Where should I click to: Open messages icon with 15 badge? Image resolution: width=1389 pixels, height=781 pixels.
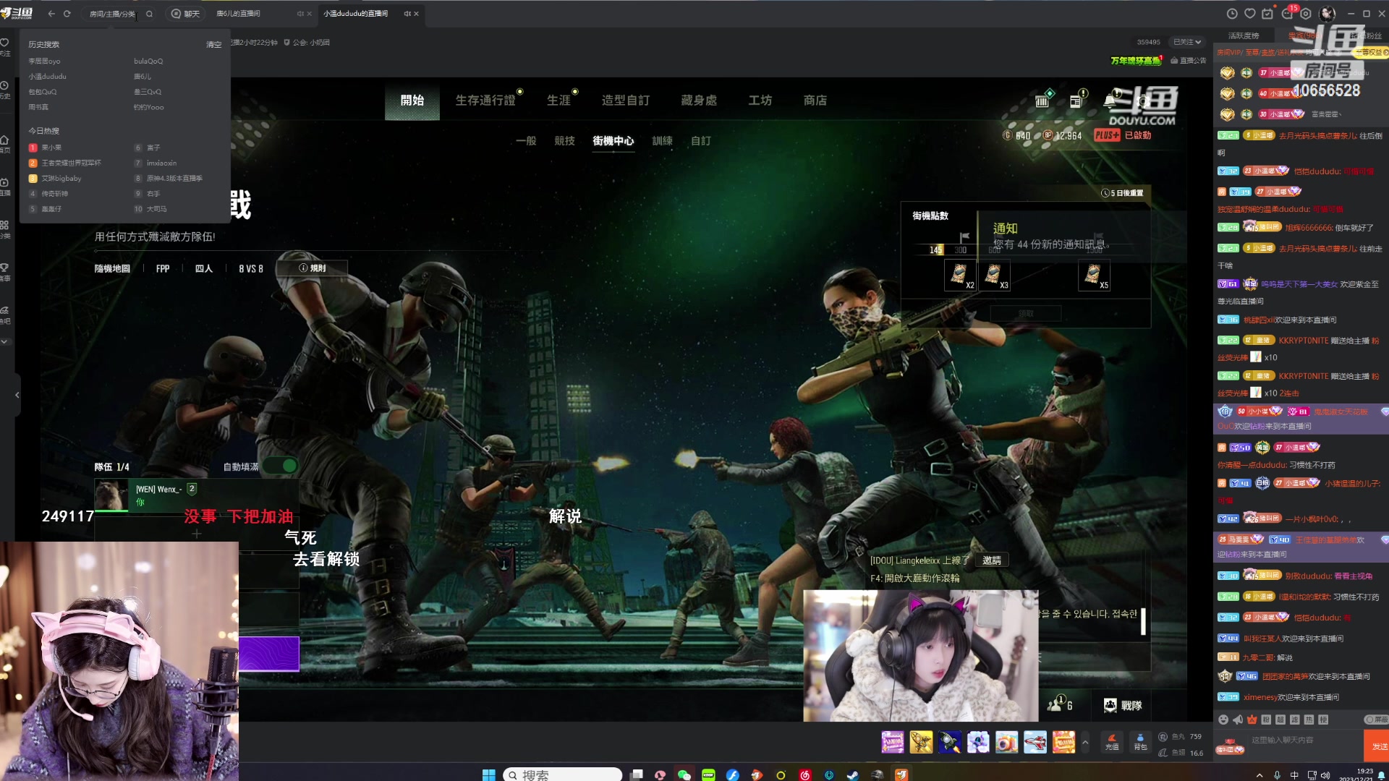point(1288,13)
